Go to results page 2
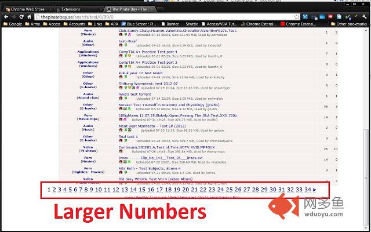Screen dimensions: 371x232 coord(54,190)
